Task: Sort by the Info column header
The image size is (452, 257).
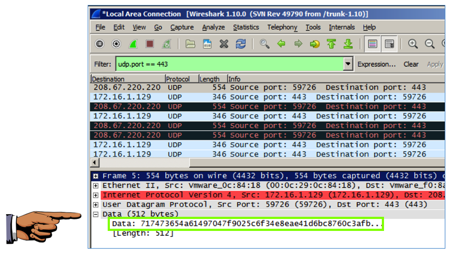Action: click(x=336, y=79)
